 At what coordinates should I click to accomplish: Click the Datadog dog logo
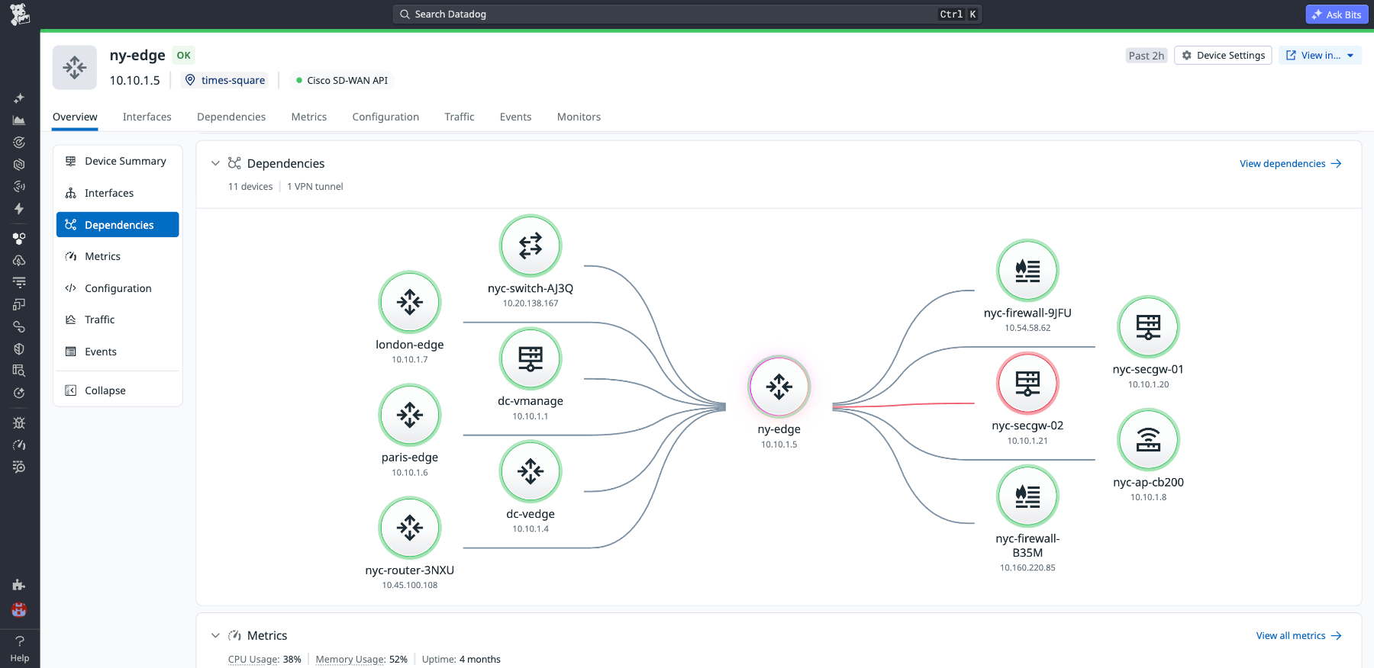pos(20,14)
